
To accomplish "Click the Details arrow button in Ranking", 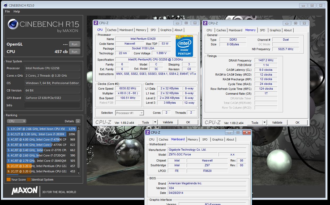I will (x=78, y=121).
